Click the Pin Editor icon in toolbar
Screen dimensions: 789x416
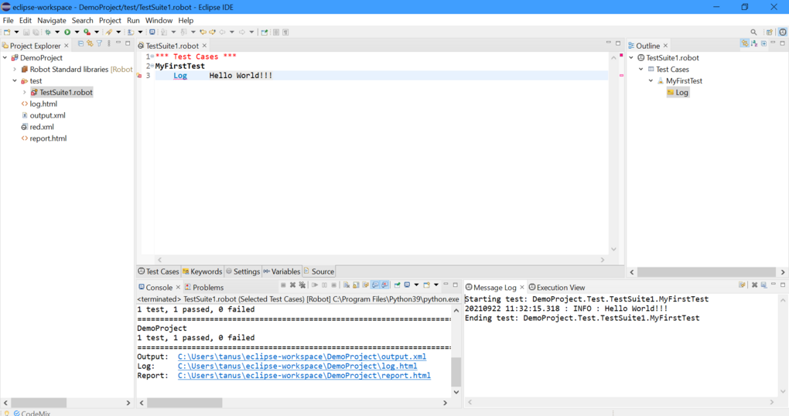(265, 32)
